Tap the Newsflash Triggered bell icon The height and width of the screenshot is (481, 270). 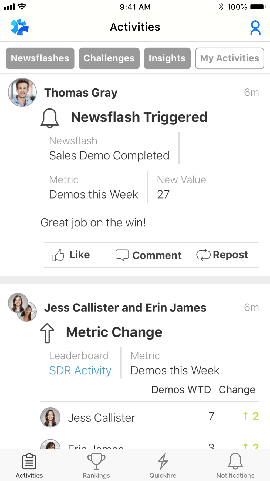pos(50,118)
